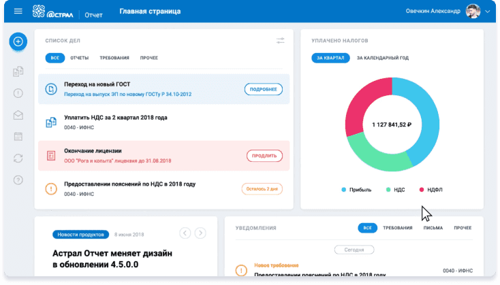
Task: Click the NDS payment documents icon
Action: 51,122
